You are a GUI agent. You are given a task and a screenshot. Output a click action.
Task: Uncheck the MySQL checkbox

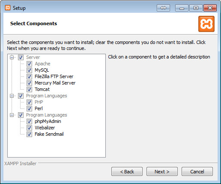pos(29,70)
